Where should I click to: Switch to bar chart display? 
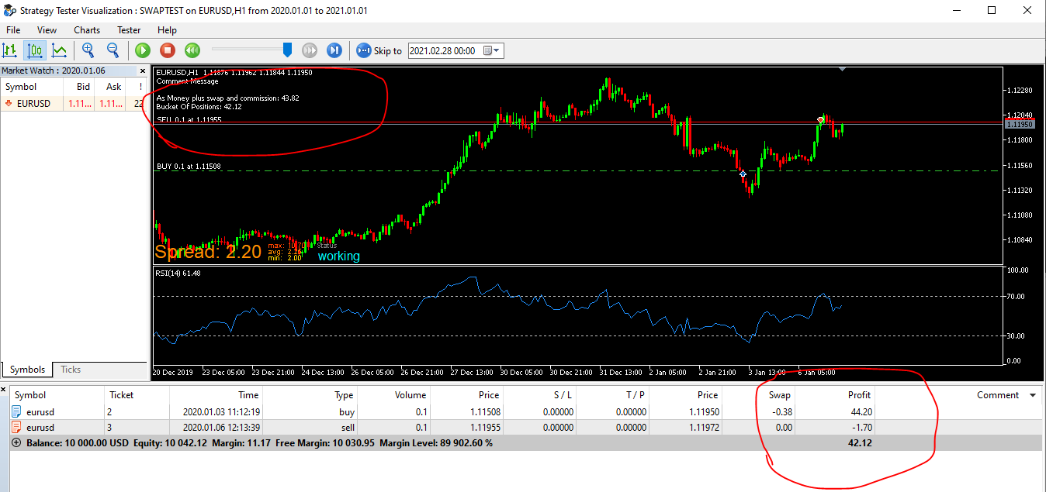(10, 50)
